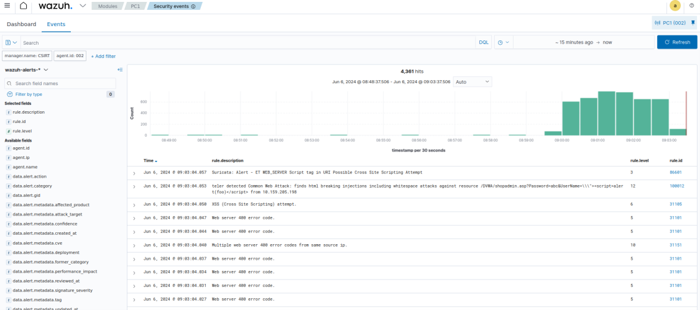The height and width of the screenshot is (310, 700).
Task: Open rule id 31151
Action: point(676,245)
